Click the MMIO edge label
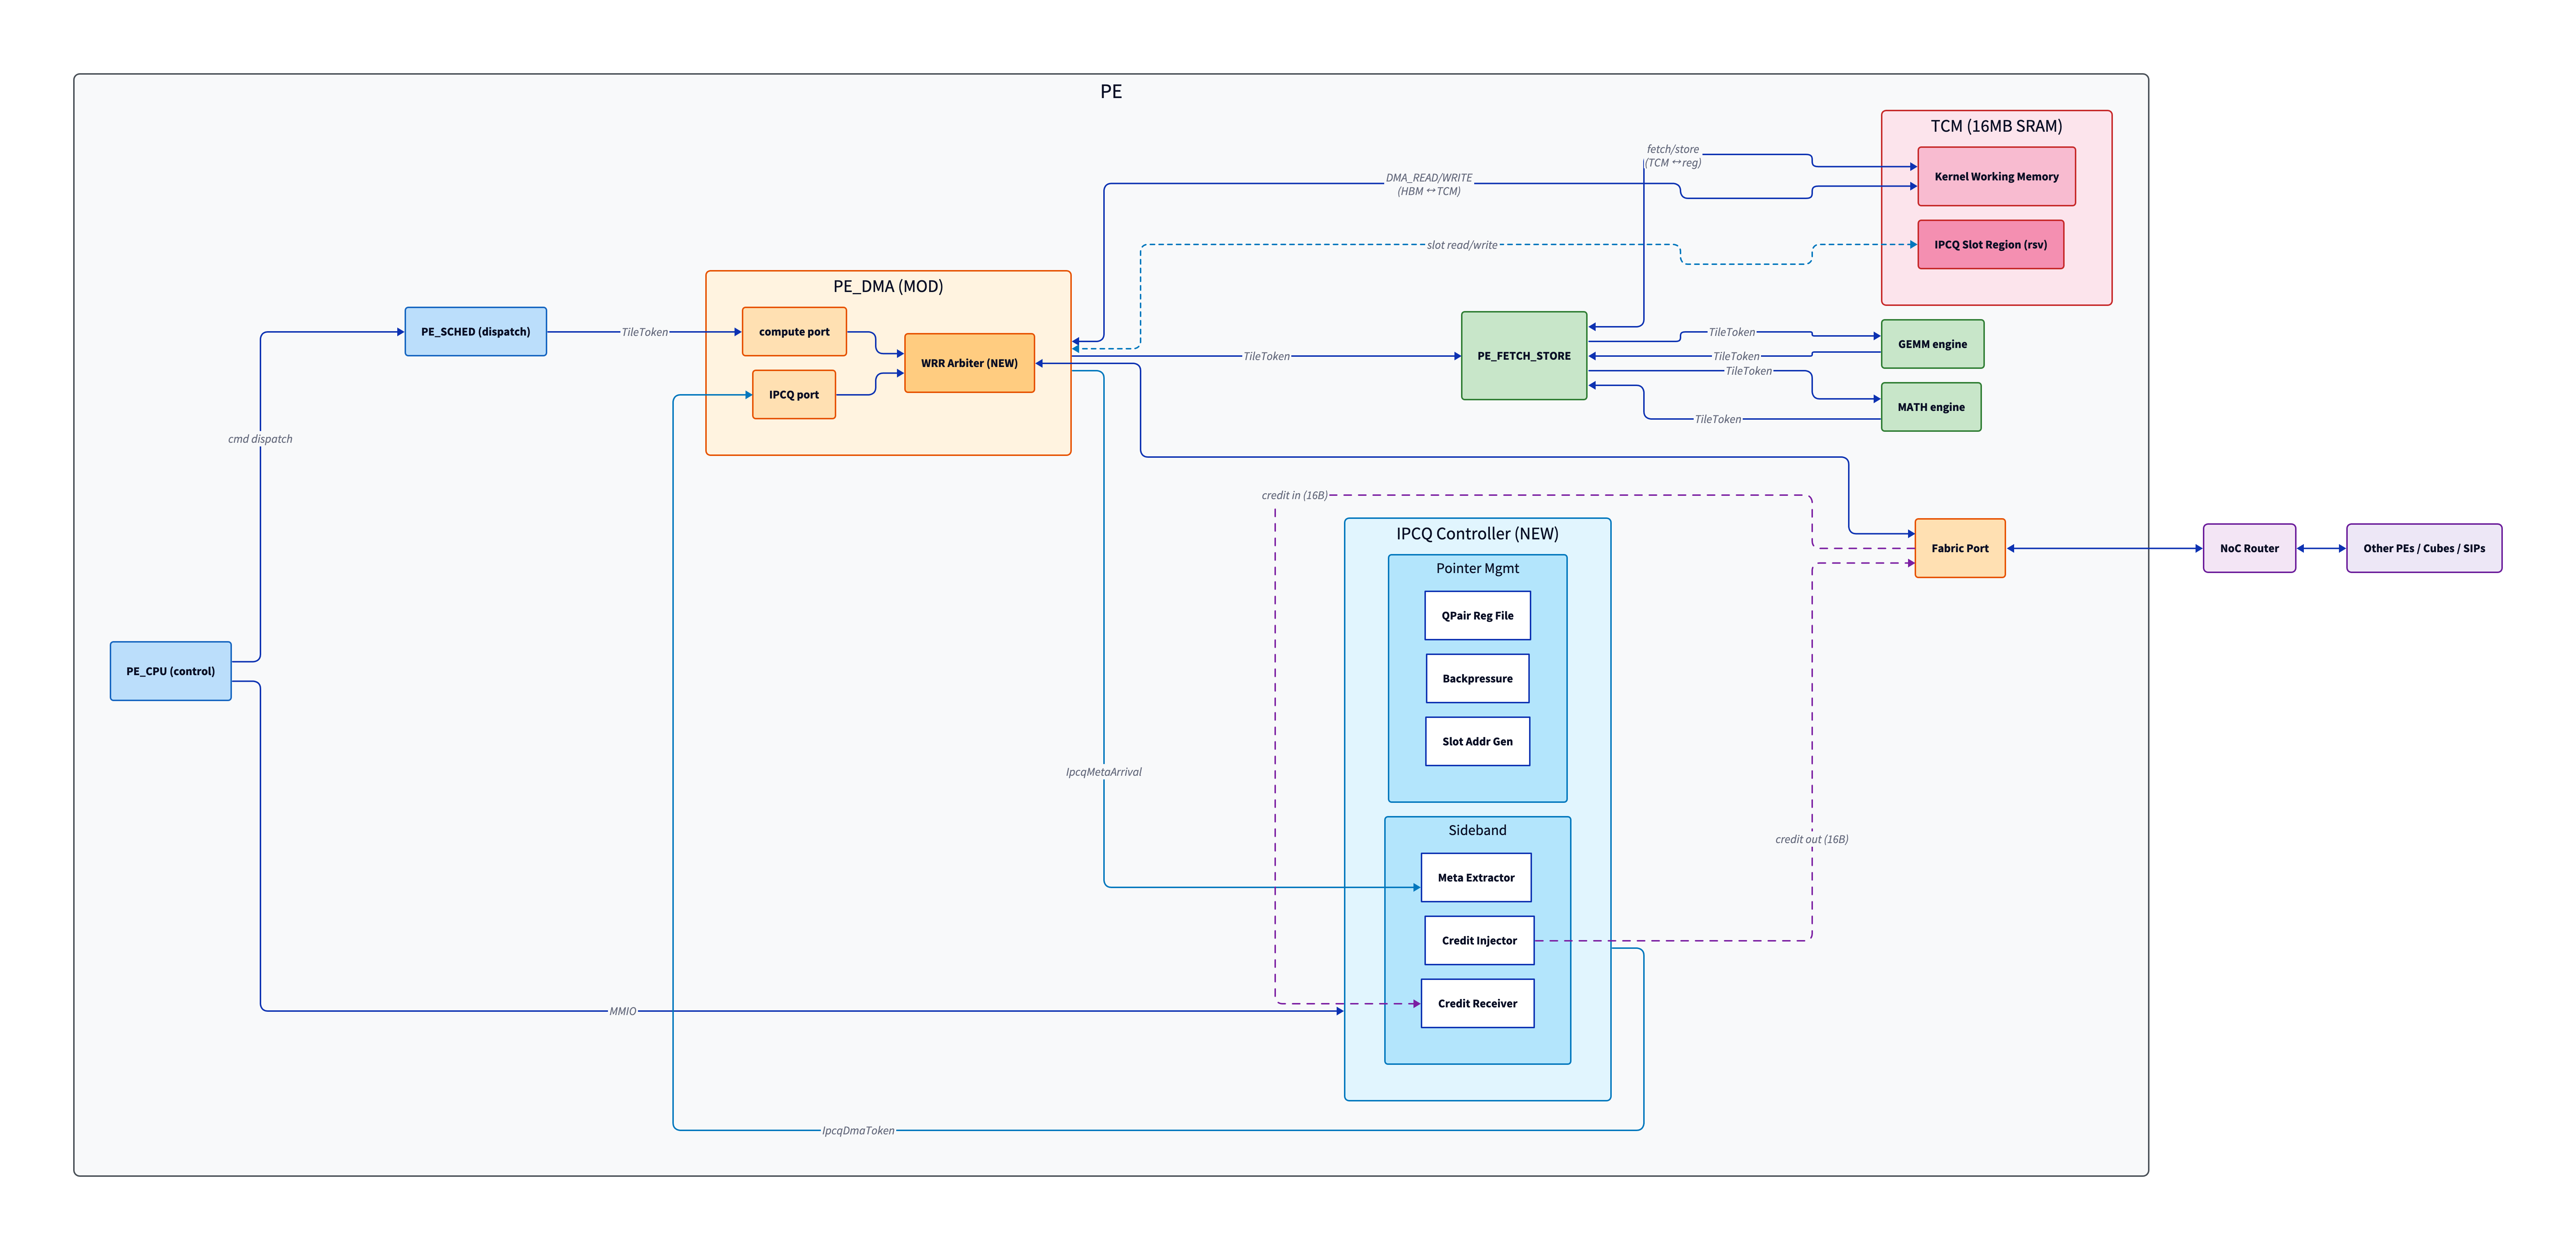 point(623,1011)
